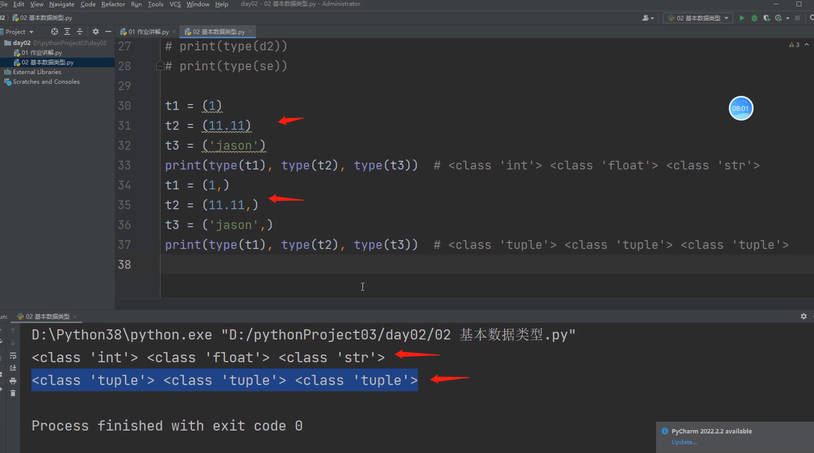Click the int float str output line in console
The image size is (814, 453).
pyautogui.click(x=208, y=358)
